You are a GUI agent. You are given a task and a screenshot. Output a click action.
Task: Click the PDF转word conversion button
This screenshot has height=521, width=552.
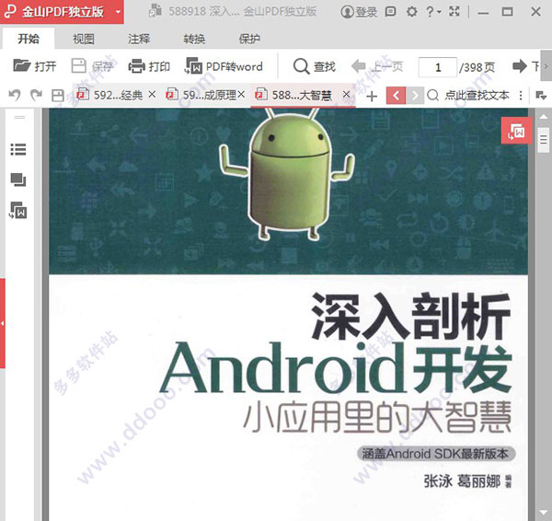224,66
